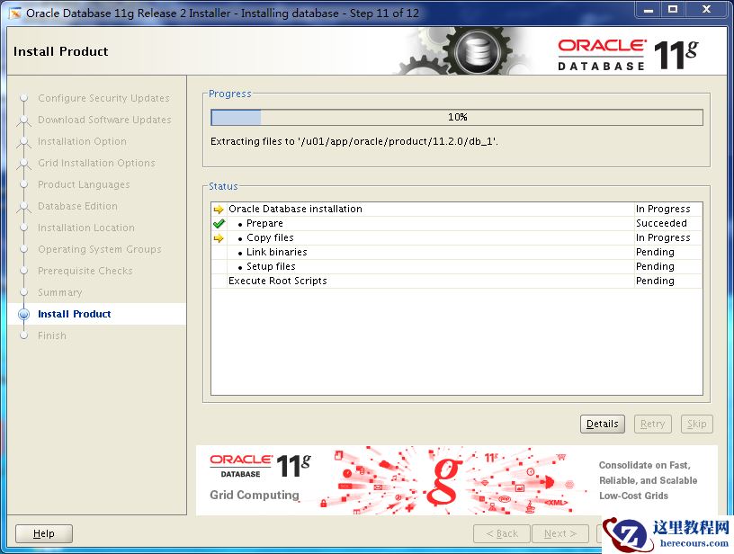Click yellow arrow icon beside Oracle Database installation
The image size is (734, 554).
coord(219,210)
